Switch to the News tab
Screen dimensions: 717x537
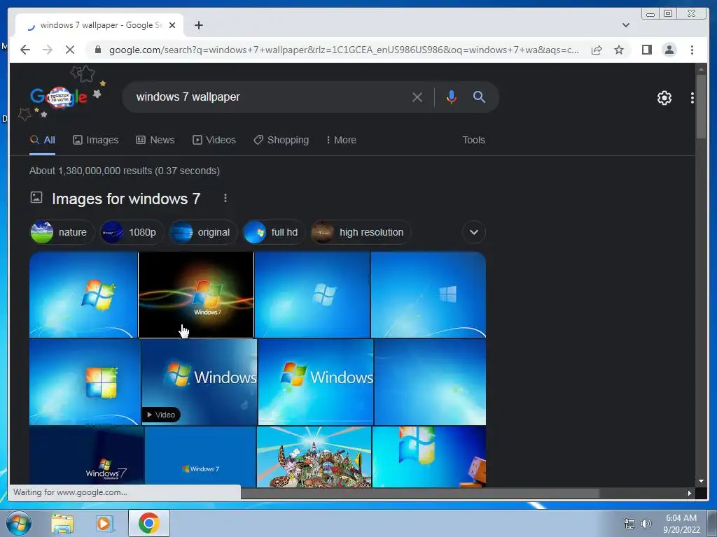[x=155, y=140]
